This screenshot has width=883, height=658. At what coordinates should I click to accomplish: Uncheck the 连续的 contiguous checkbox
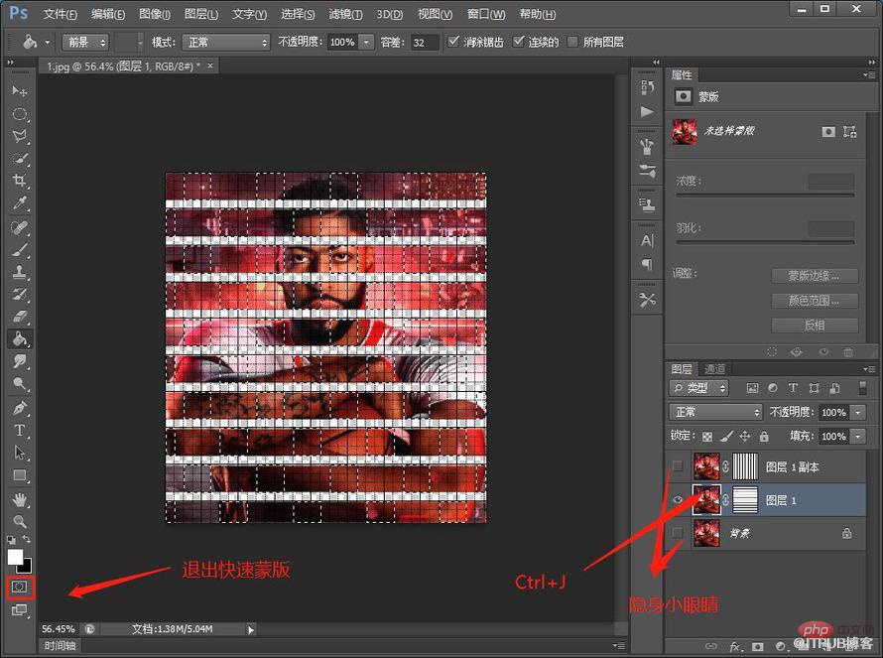518,41
